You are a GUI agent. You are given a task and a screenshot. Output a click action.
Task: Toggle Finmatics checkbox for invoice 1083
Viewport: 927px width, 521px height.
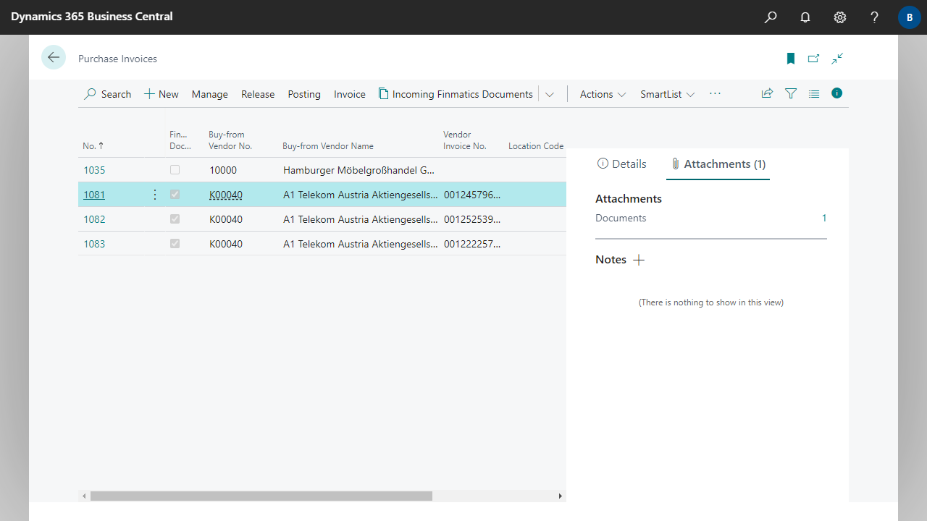[x=175, y=244]
